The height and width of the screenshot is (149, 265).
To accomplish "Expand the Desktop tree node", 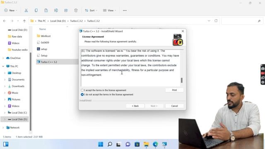I will (5, 73).
